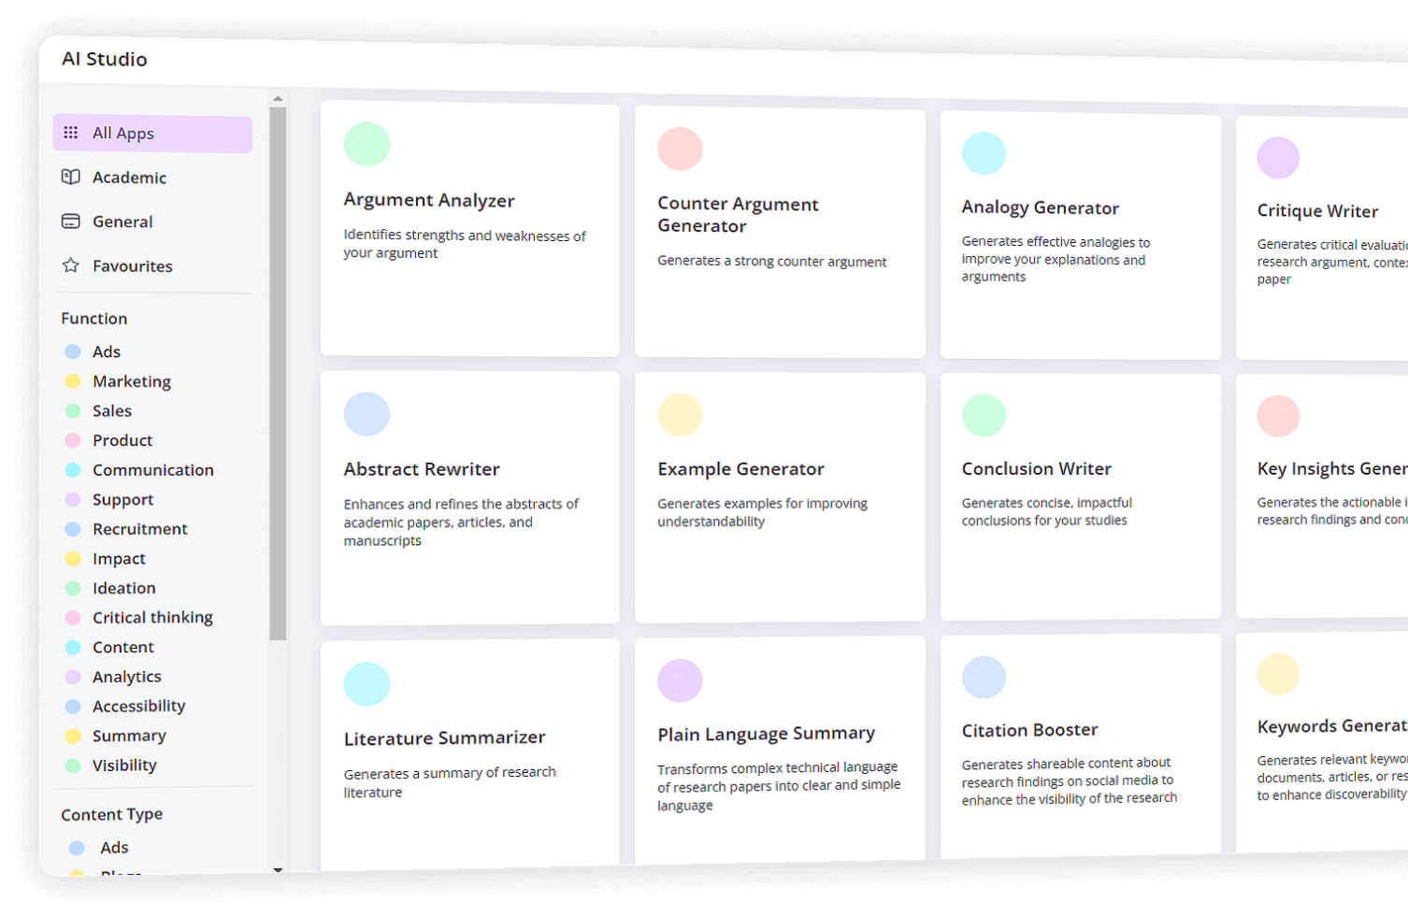Click the General card icon in sidebar
1408x916 pixels.
pos(71,222)
